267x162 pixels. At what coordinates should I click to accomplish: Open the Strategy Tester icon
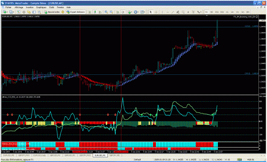[39, 12]
